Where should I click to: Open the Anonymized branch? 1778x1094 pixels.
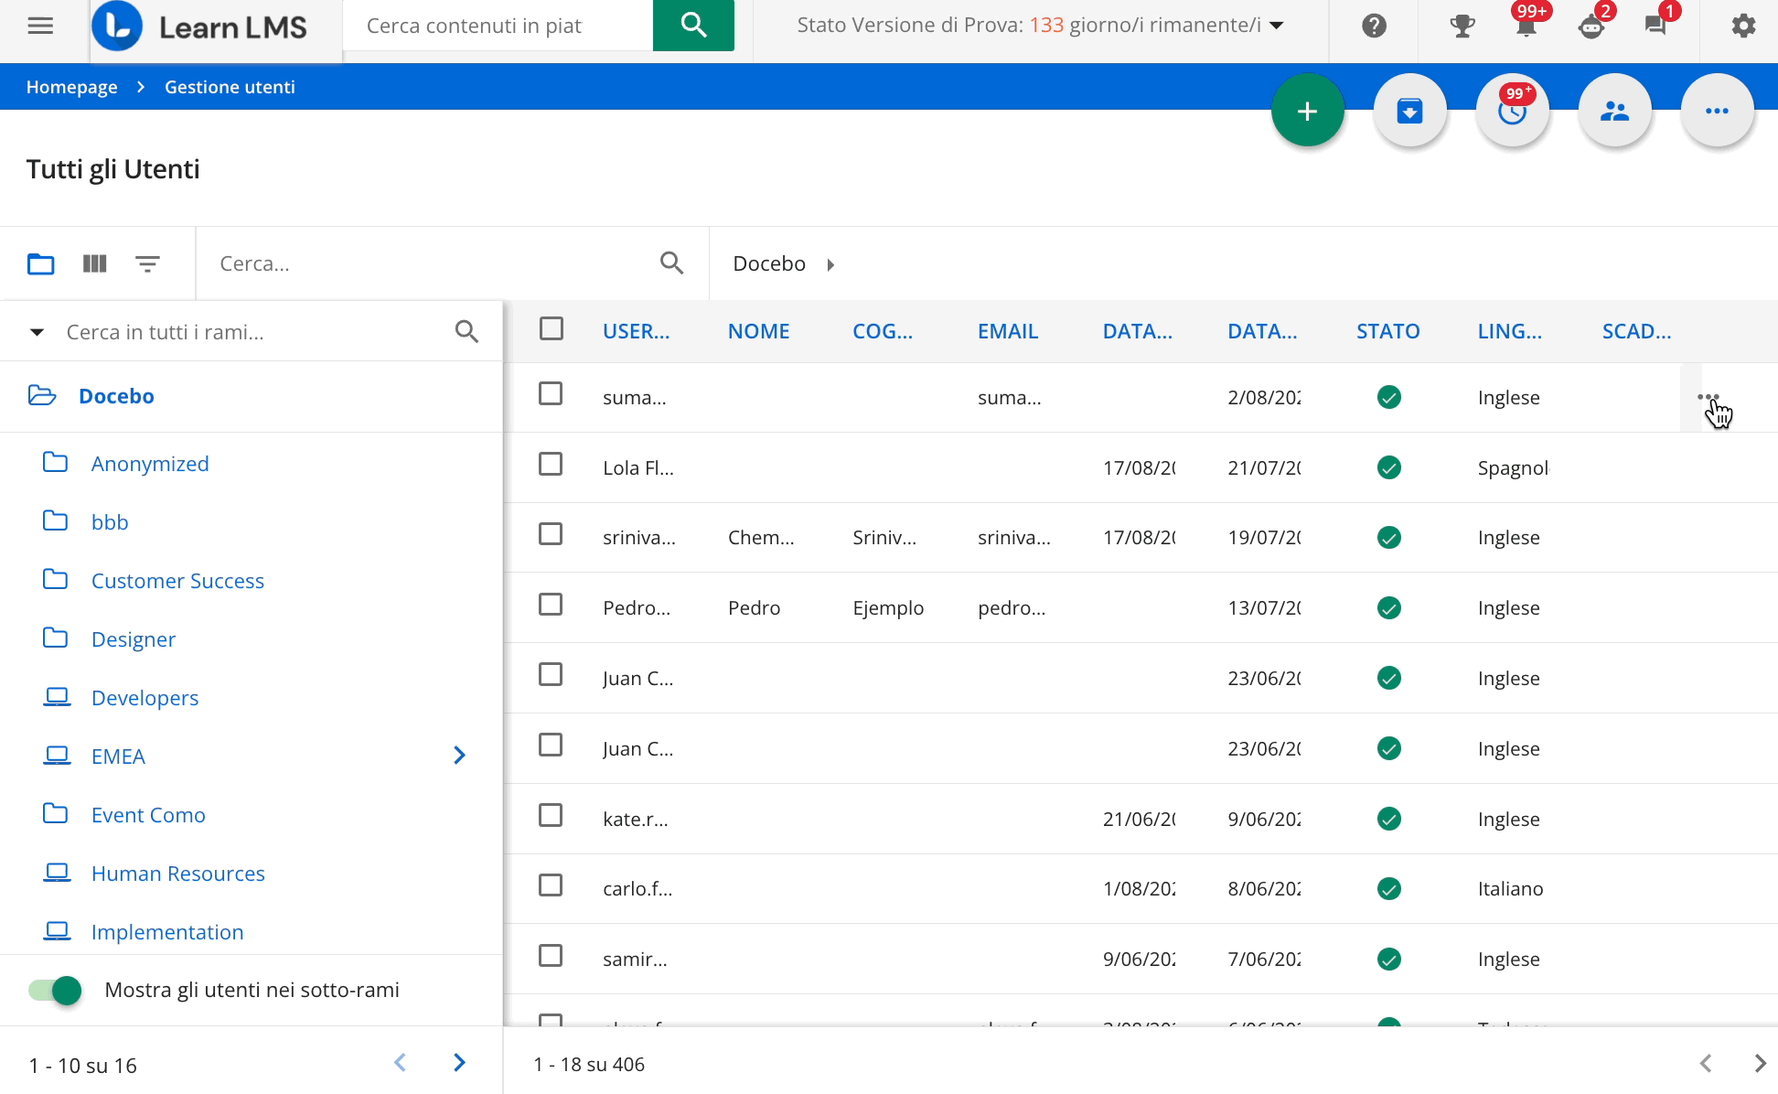pyautogui.click(x=150, y=464)
